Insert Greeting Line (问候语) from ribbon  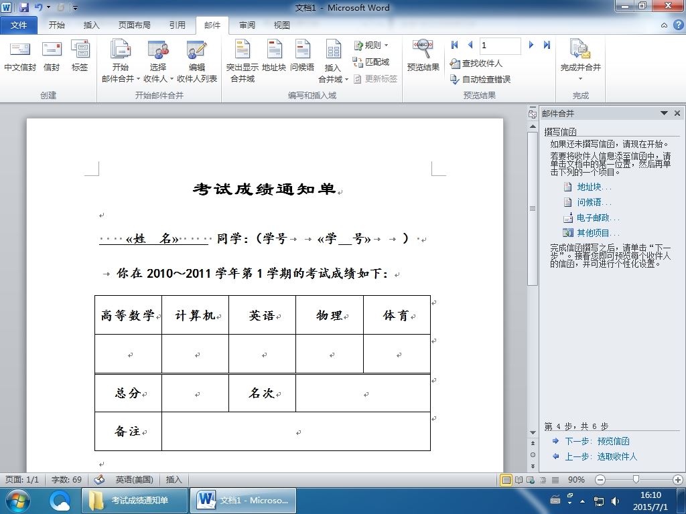pos(302,56)
